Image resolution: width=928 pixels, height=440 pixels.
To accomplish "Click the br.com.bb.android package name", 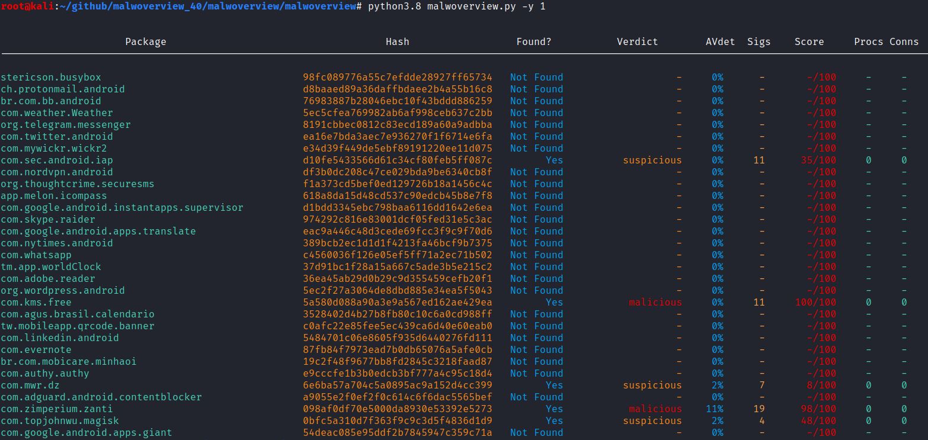I will coord(51,101).
